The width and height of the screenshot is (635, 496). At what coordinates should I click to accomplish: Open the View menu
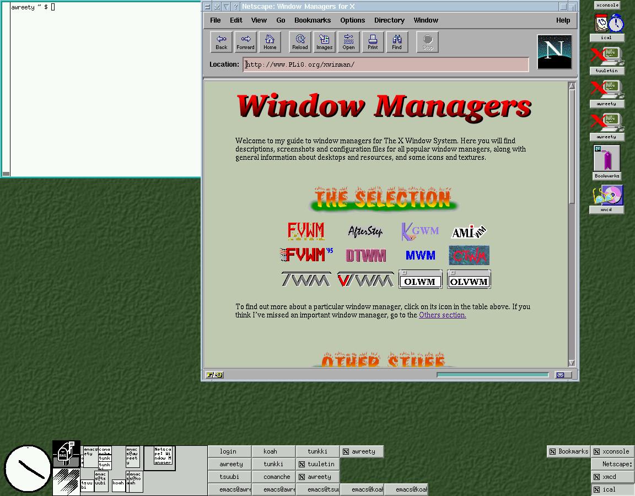click(x=259, y=20)
